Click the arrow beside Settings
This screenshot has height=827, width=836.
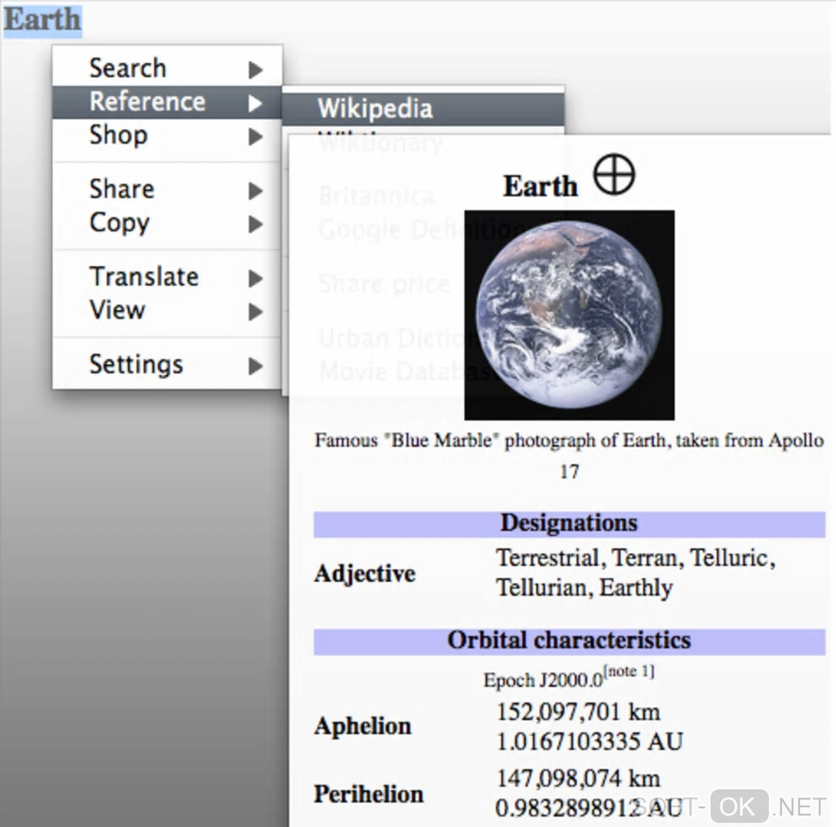pyautogui.click(x=256, y=366)
